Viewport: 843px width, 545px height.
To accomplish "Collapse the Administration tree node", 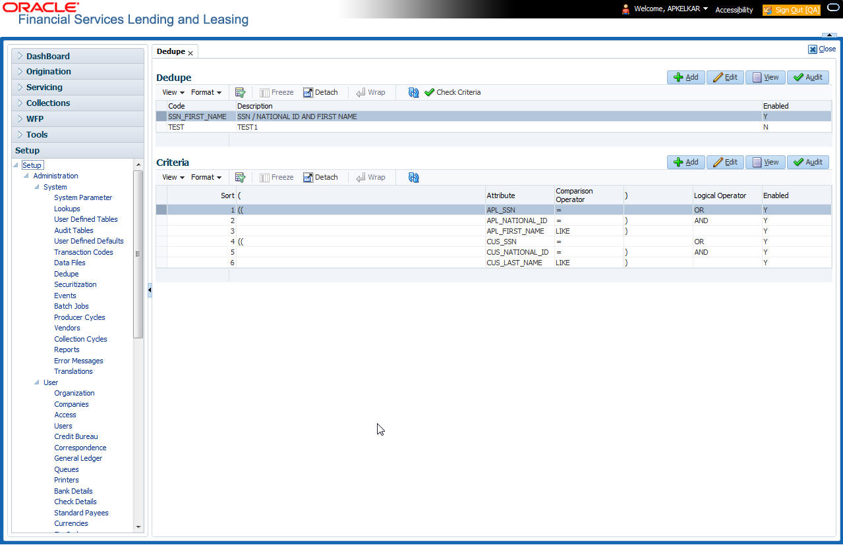I will [26, 176].
